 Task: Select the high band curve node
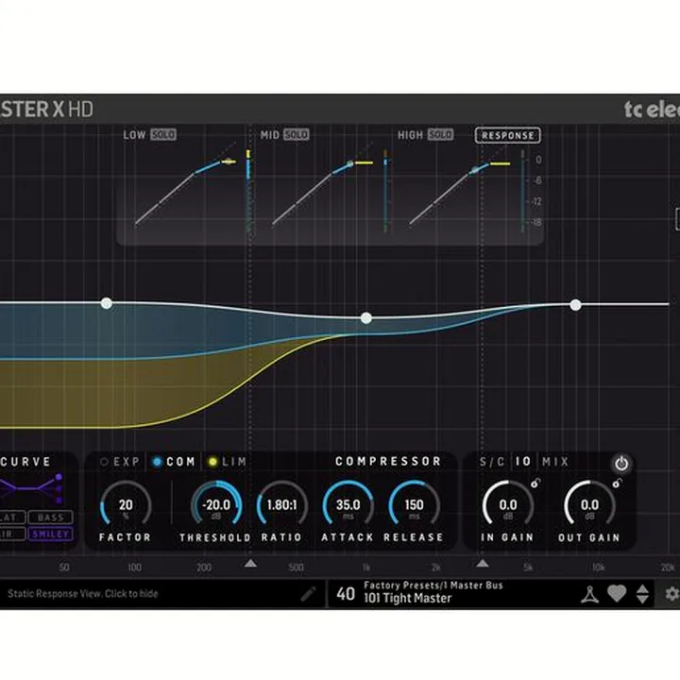click(x=575, y=305)
